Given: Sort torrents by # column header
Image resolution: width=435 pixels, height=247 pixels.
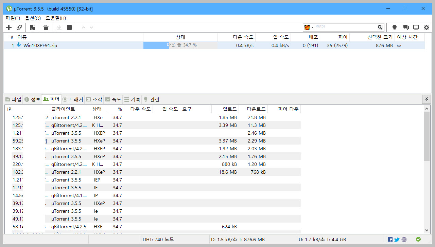Looking at the screenshot, I should point(10,37).
